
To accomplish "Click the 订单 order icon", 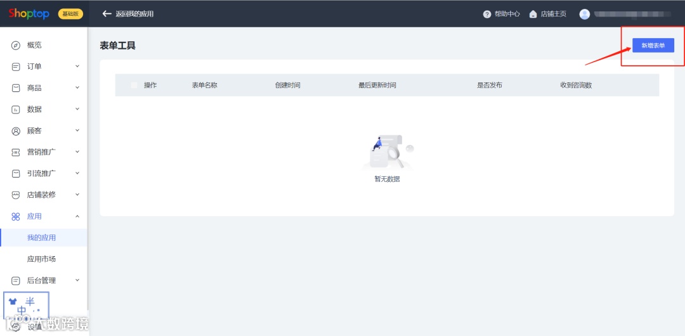I will [x=16, y=67].
